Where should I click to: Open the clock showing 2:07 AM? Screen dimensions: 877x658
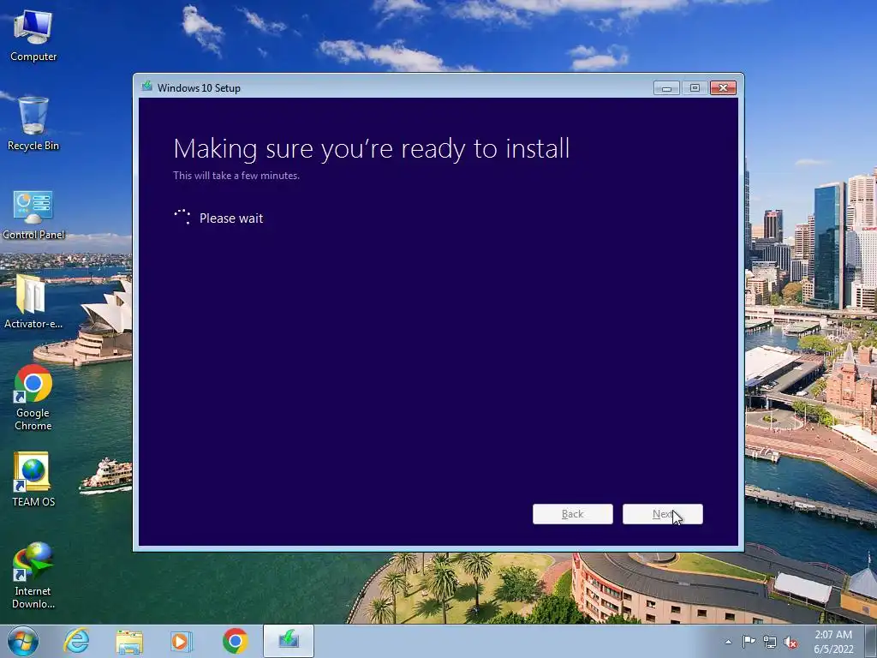tap(833, 642)
